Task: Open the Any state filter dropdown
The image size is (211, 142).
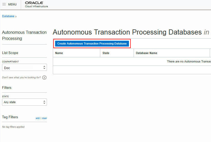Action: click(x=24, y=102)
